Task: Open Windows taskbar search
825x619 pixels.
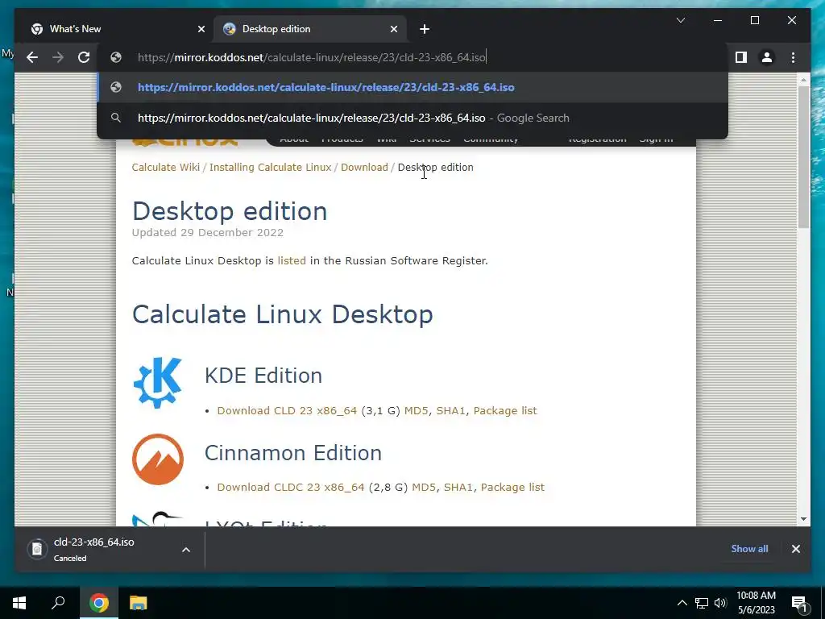Action: click(58, 603)
